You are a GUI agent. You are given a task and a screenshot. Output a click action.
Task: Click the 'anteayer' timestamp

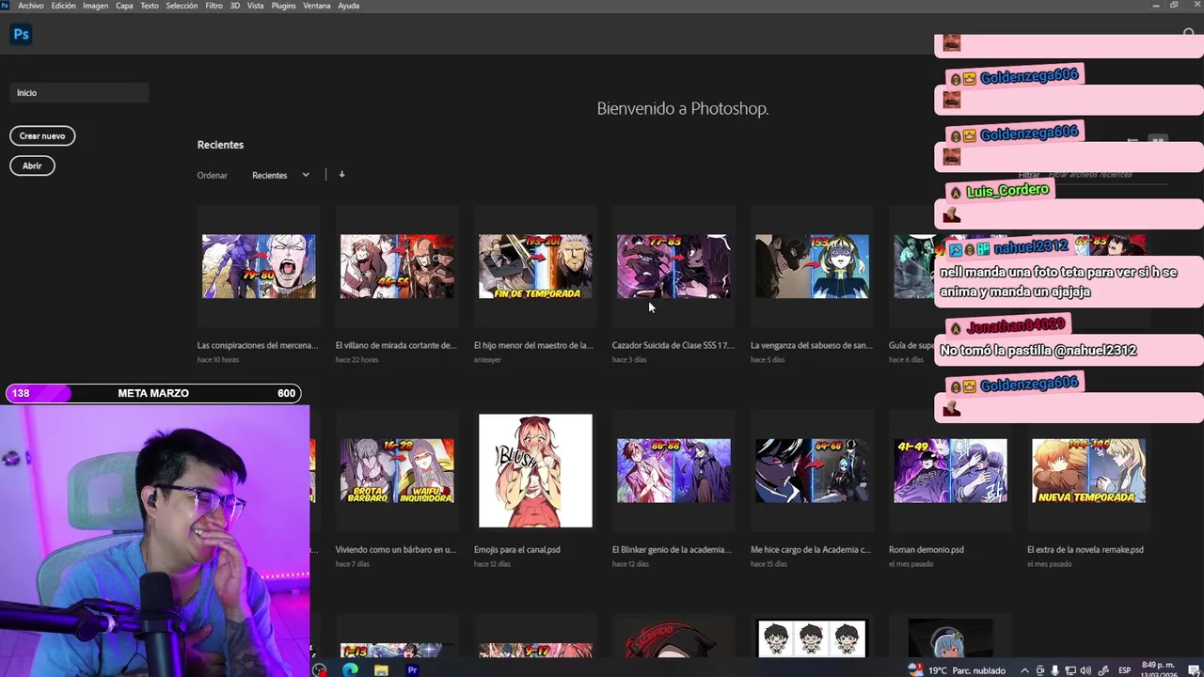click(x=487, y=359)
